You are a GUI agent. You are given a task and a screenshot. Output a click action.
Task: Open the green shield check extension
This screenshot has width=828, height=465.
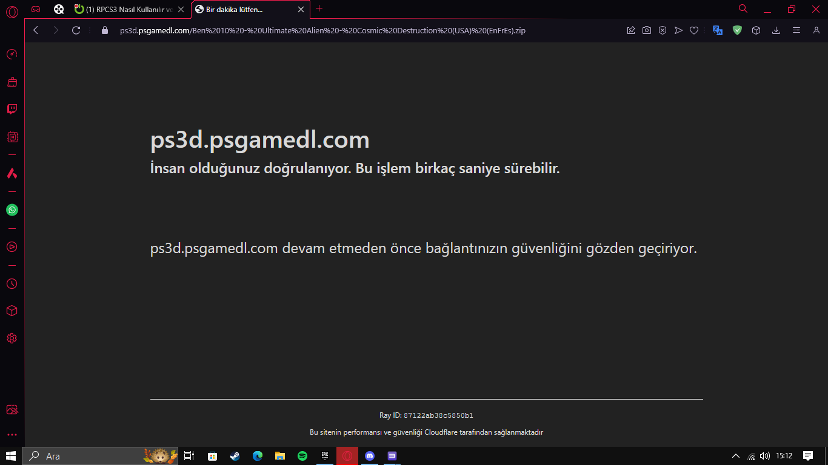[737, 30]
